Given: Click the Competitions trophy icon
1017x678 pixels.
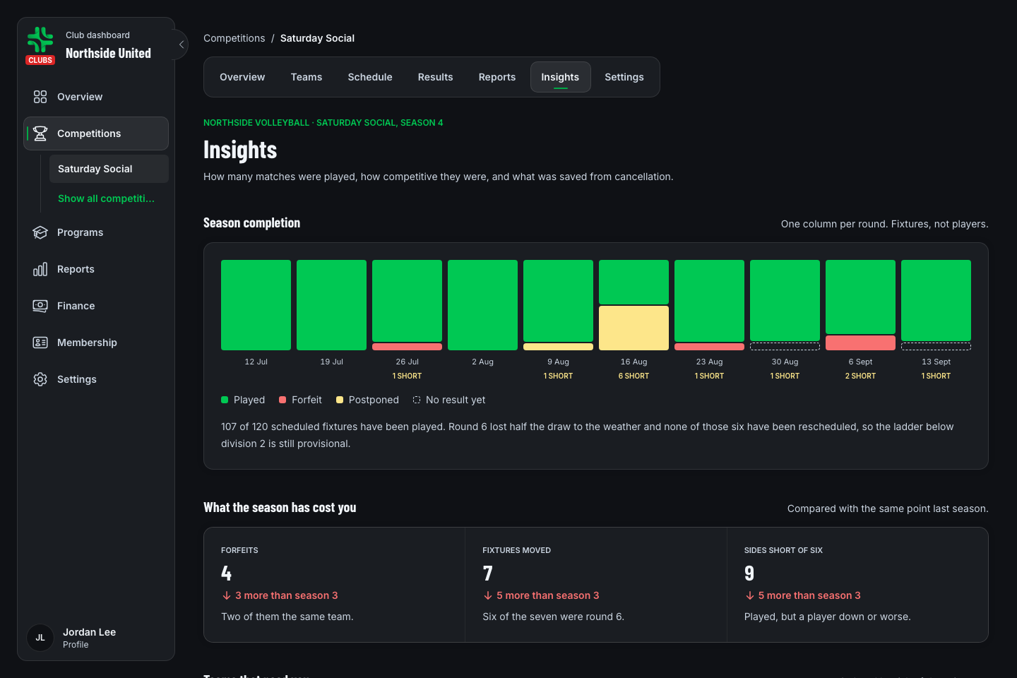Looking at the screenshot, I should pyautogui.click(x=40, y=133).
